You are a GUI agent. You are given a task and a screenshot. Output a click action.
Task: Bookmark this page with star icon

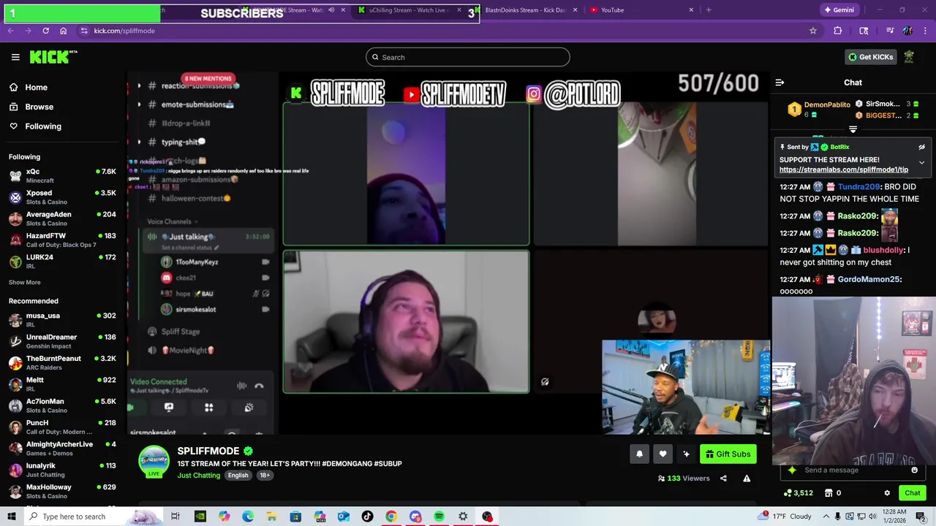coord(812,31)
